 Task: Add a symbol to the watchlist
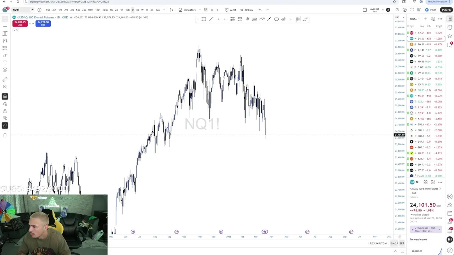click(426, 19)
